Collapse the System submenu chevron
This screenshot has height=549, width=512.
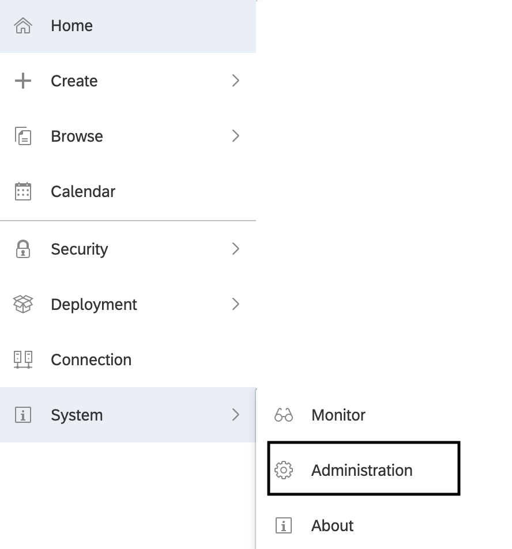pyautogui.click(x=235, y=415)
